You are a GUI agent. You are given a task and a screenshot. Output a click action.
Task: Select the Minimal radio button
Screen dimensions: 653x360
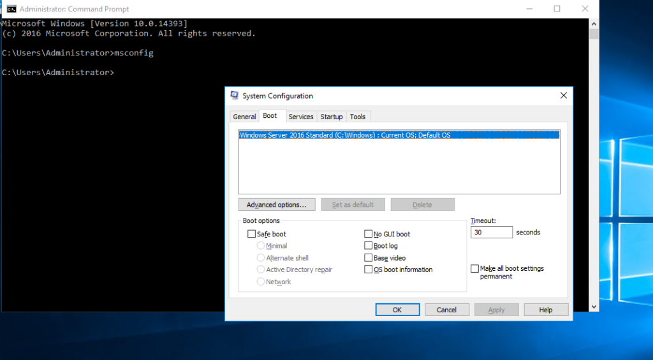point(261,245)
